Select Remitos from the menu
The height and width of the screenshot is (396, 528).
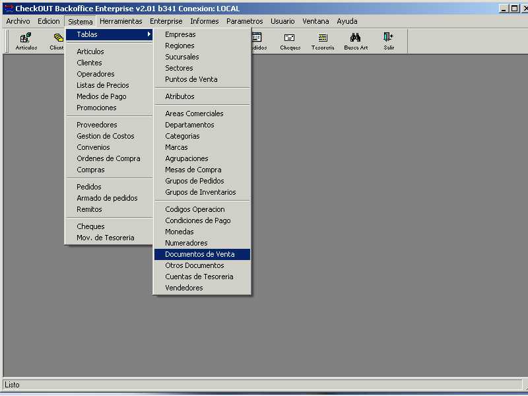click(109, 209)
